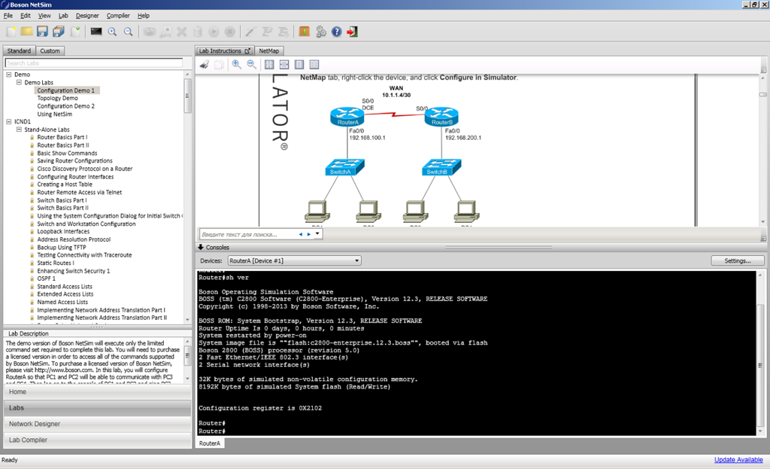
Task: Click the two-page view icon
Action: click(314, 65)
